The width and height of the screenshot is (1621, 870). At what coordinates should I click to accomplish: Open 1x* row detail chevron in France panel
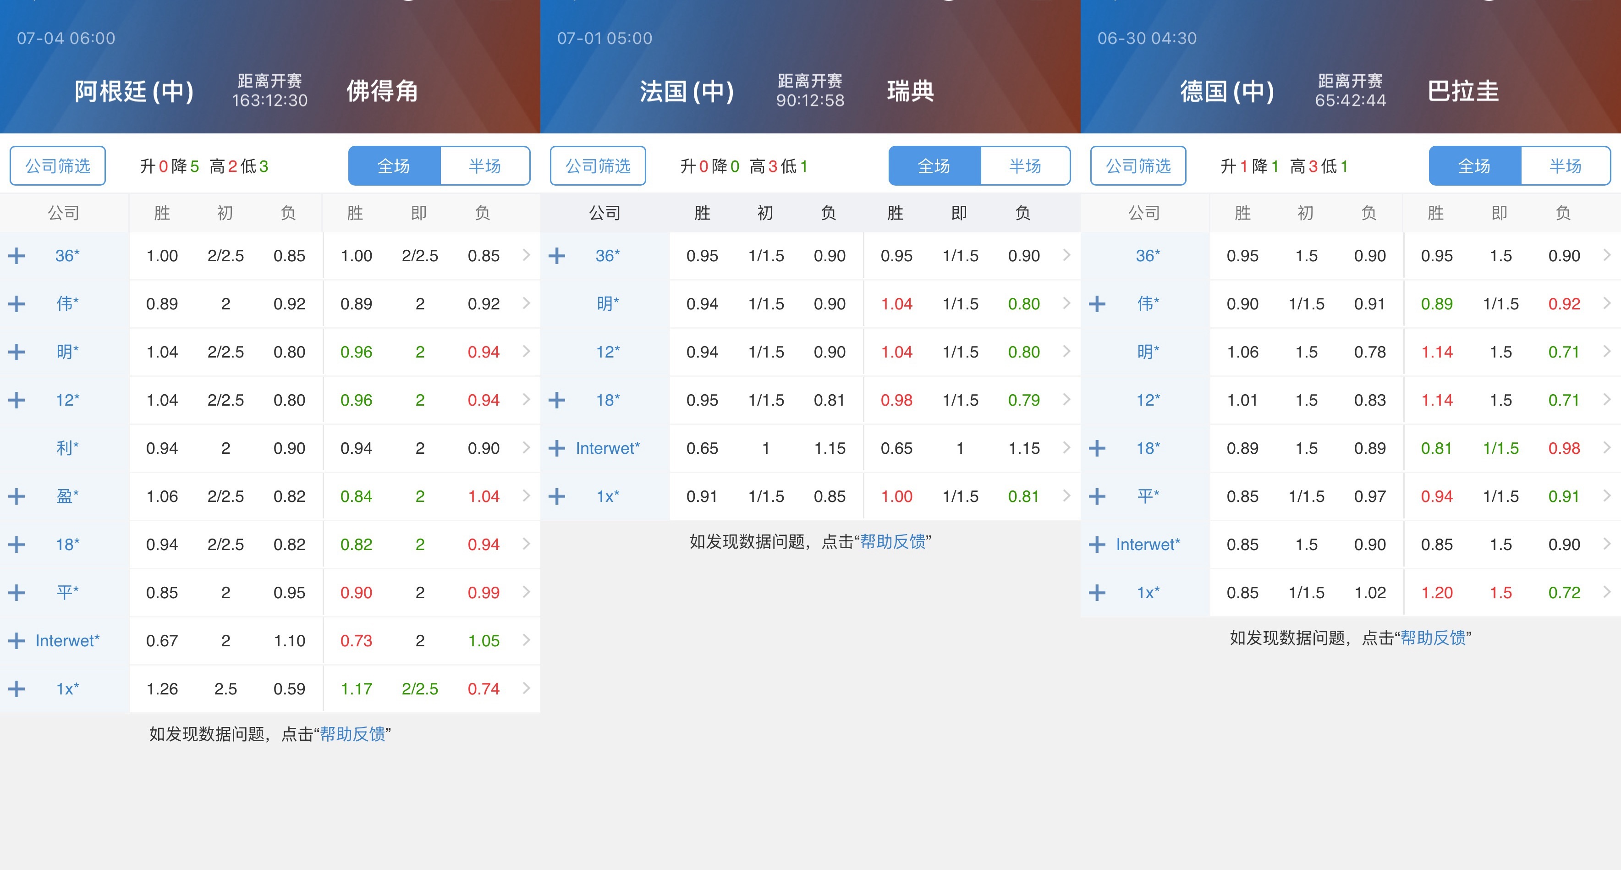[x=1066, y=496]
